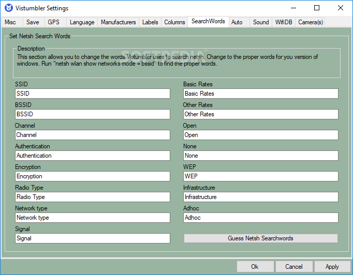The height and width of the screenshot is (275, 353).
Task: Discard changes with the Cancel button
Action: tap(294, 267)
